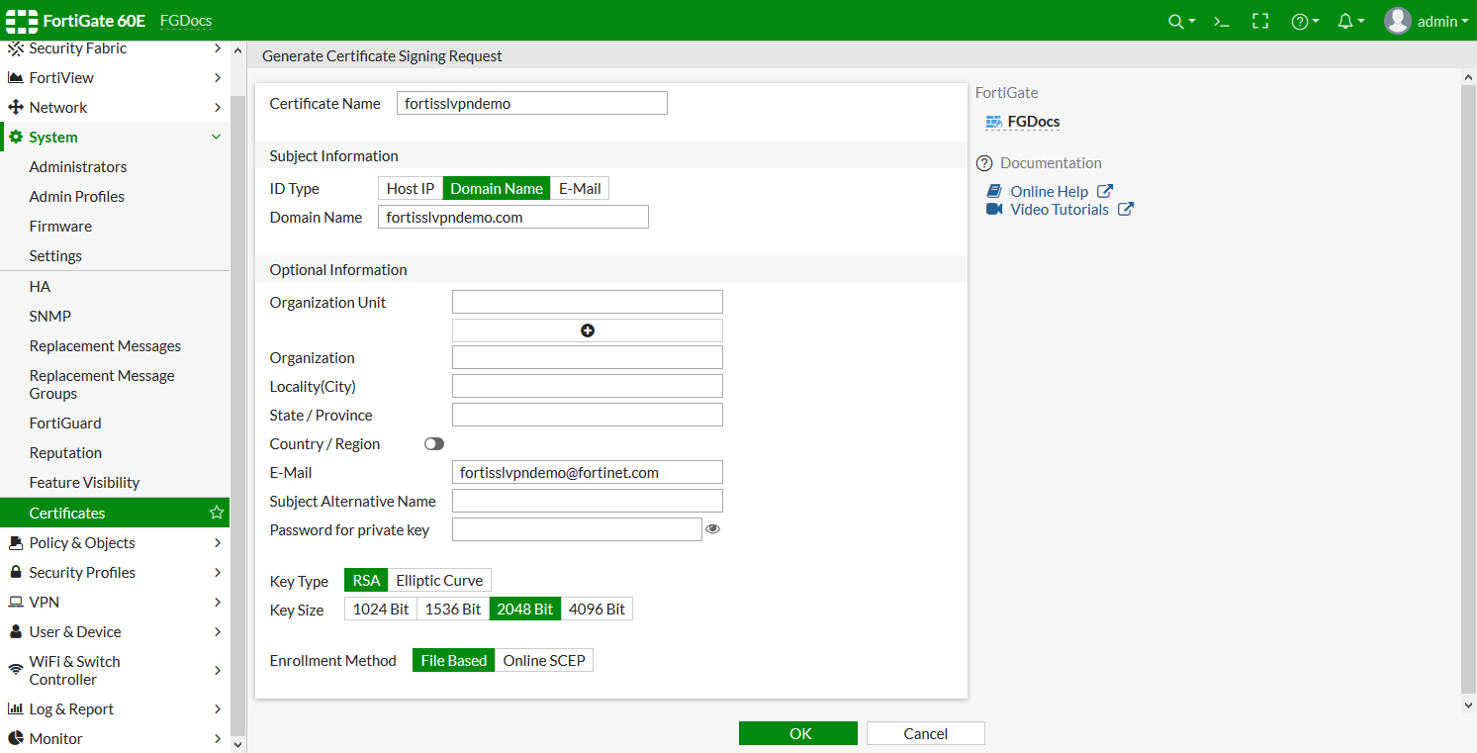Click the notification bell icon

click(1344, 20)
